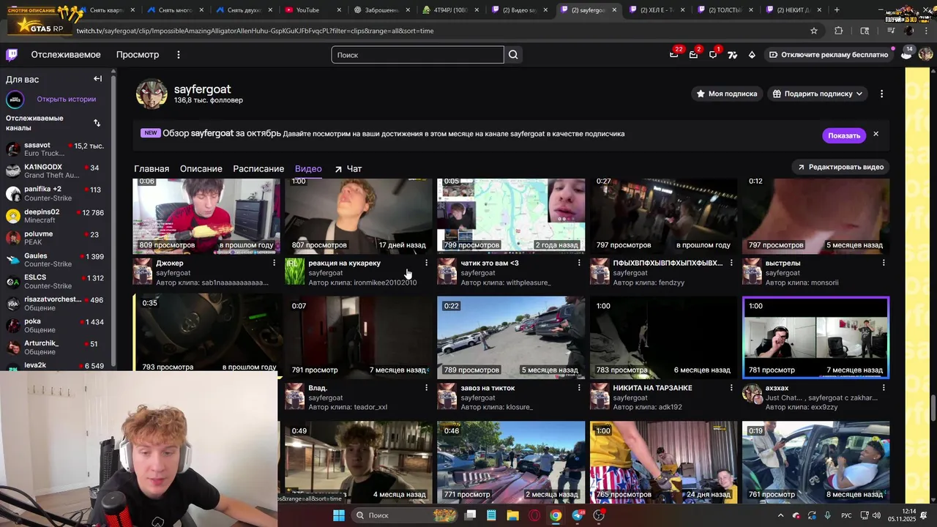Click the Показать button
This screenshot has width=937, height=527.
(844, 135)
